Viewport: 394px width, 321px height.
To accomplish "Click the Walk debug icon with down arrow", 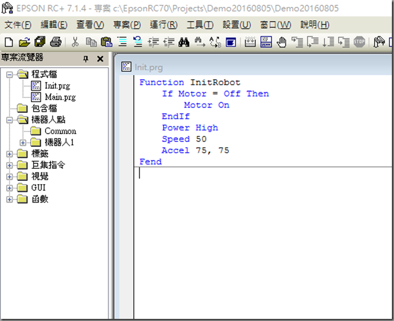I will 328,42.
